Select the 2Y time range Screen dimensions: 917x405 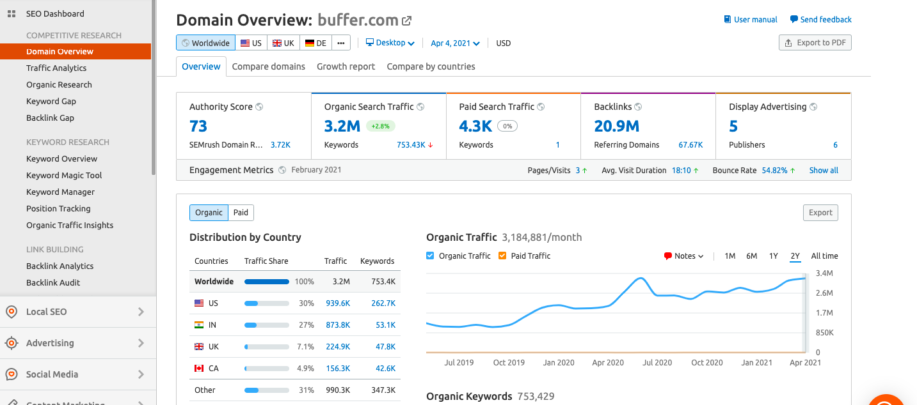pyautogui.click(x=795, y=256)
